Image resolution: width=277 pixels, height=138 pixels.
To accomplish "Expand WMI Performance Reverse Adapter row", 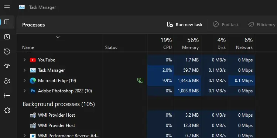I will 24,136.
